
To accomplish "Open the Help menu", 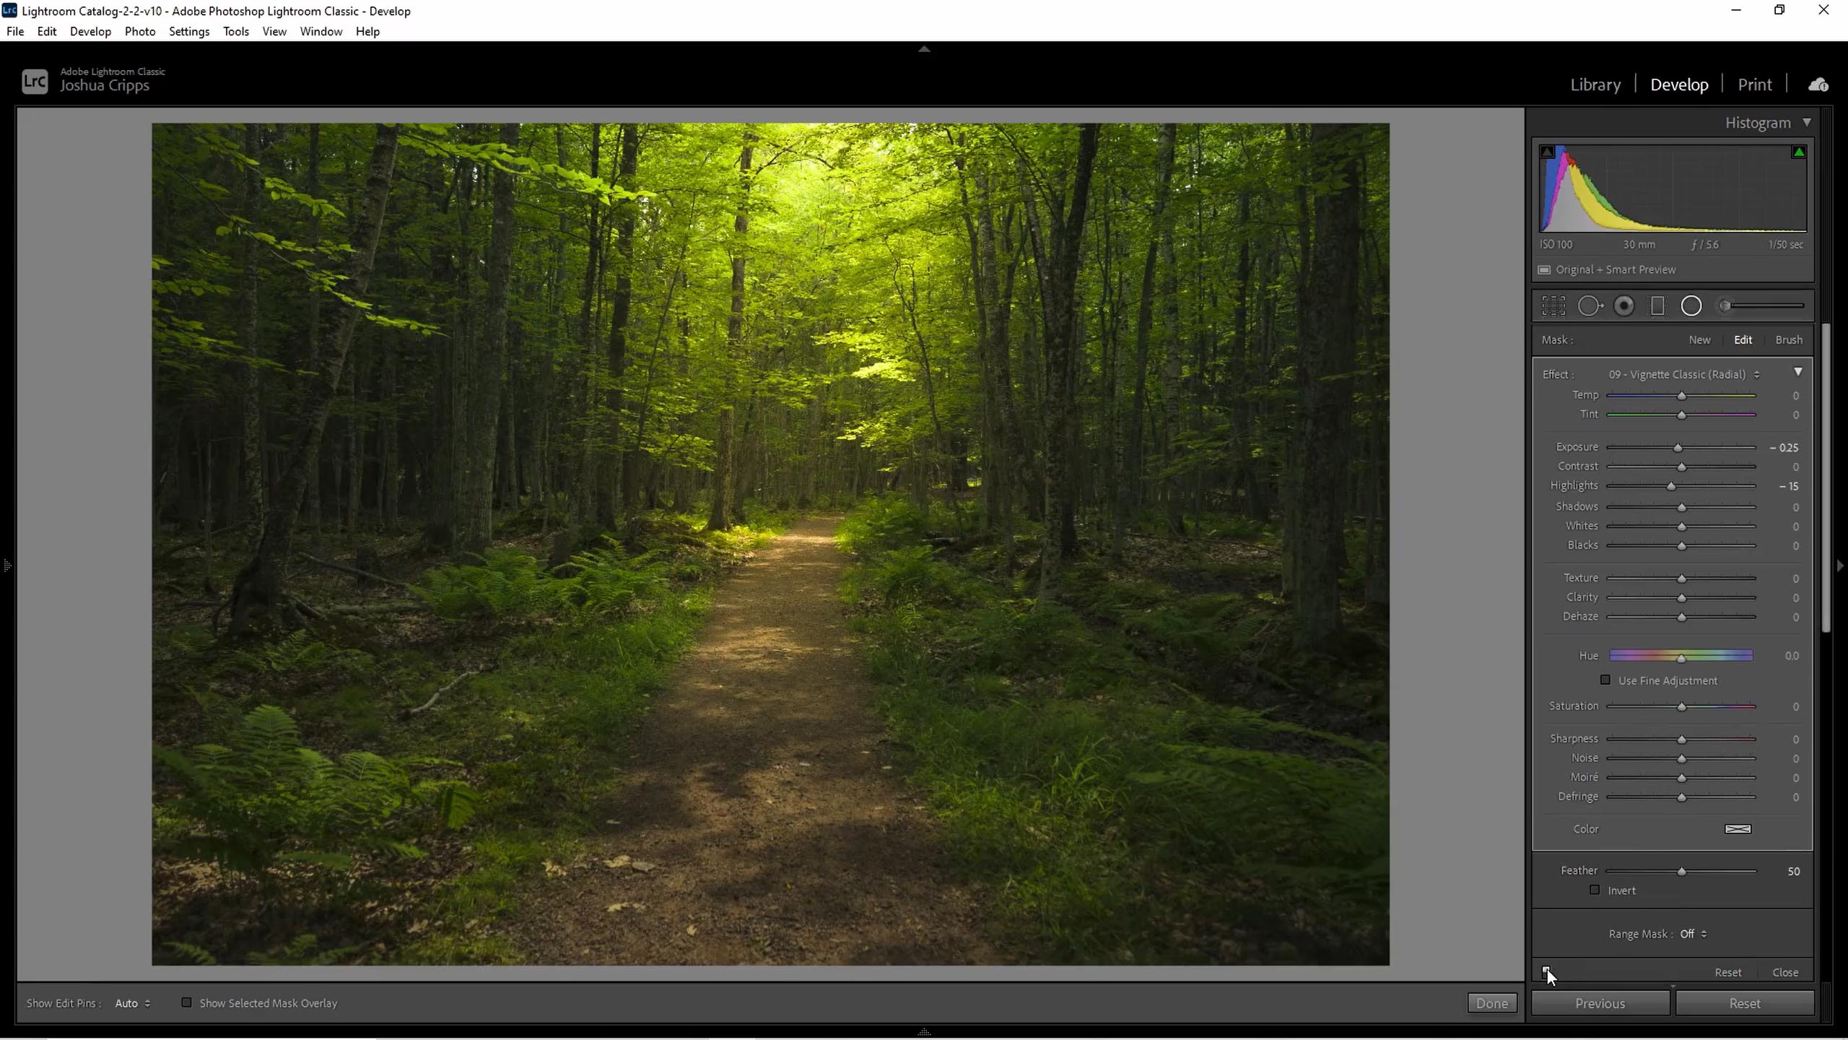I will pyautogui.click(x=367, y=32).
